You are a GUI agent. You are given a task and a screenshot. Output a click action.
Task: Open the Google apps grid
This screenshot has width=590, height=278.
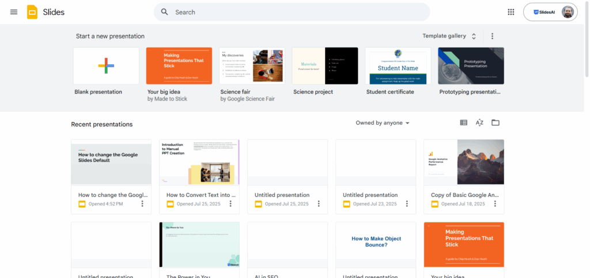click(x=510, y=12)
